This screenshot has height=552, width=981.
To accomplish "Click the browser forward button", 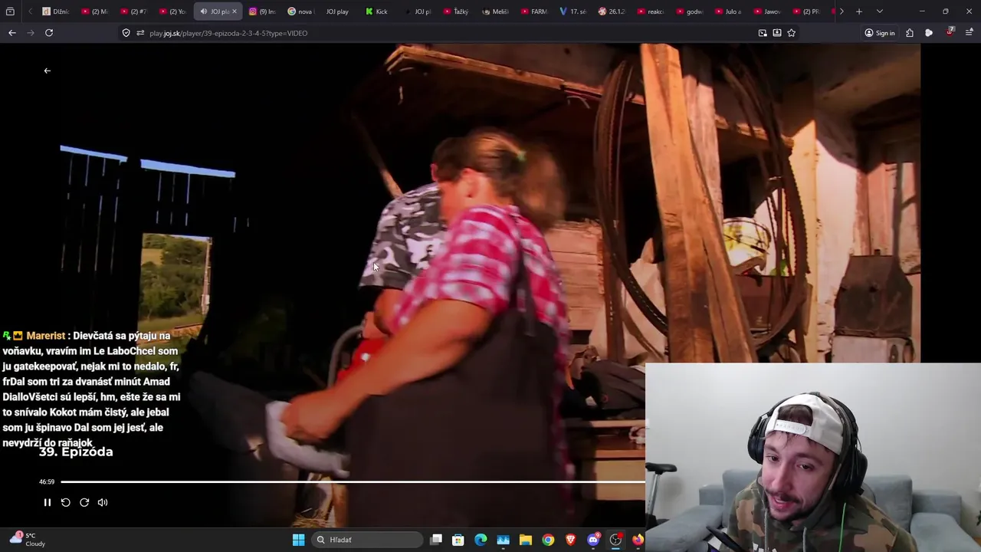I will click(x=31, y=33).
